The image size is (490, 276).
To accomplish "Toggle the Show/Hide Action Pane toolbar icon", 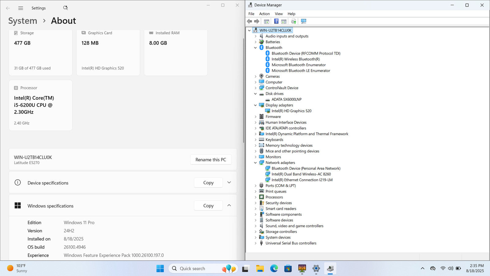I will point(284,21).
